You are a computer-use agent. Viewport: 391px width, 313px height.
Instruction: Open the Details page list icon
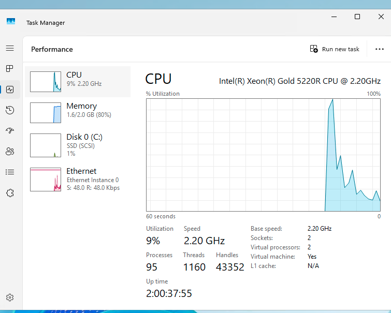[x=10, y=172]
